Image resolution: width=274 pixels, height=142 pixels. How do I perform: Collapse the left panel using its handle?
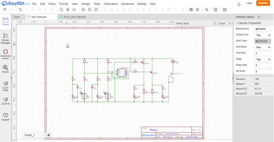pos(11,78)
